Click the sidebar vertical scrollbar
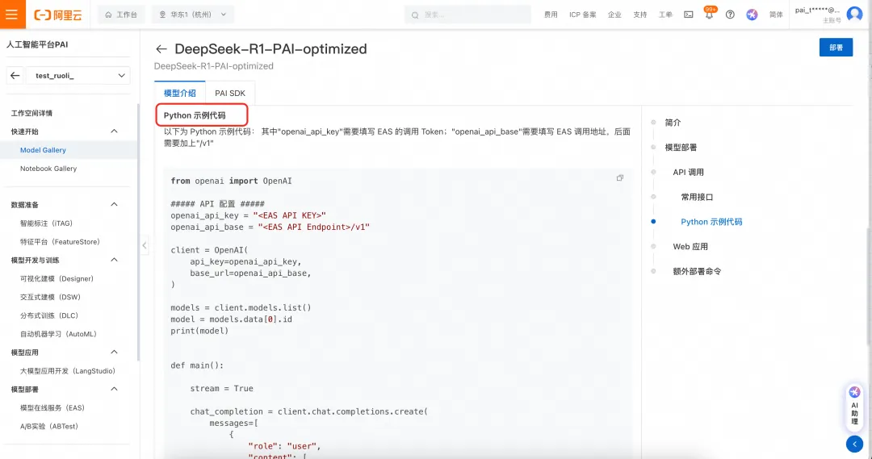Image resolution: width=872 pixels, height=459 pixels. tap(139, 232)
